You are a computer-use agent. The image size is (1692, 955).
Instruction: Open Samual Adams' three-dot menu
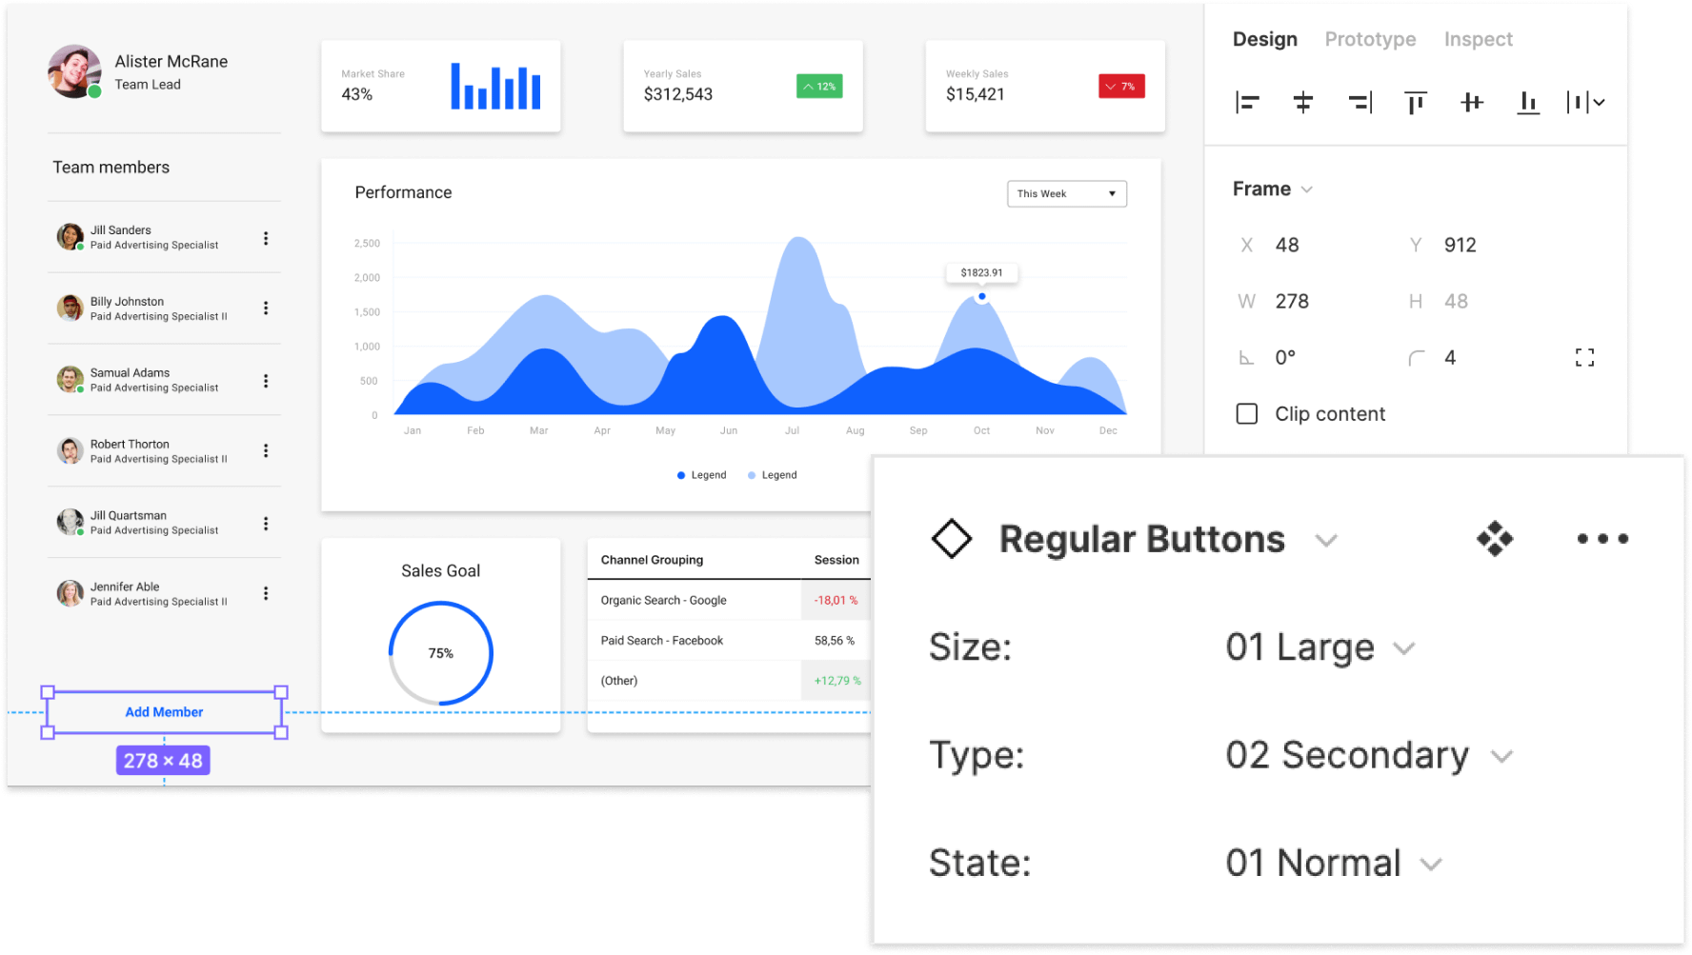[266, 381]
